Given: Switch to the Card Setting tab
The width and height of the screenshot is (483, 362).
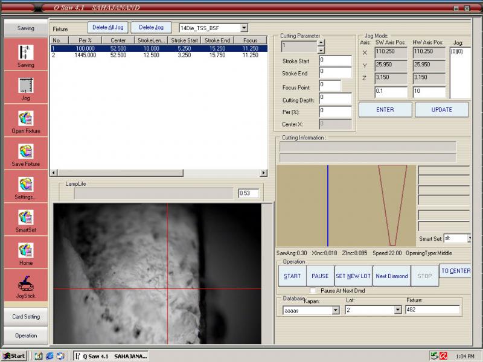Looking at the screenshot, I should pos(25,317).
